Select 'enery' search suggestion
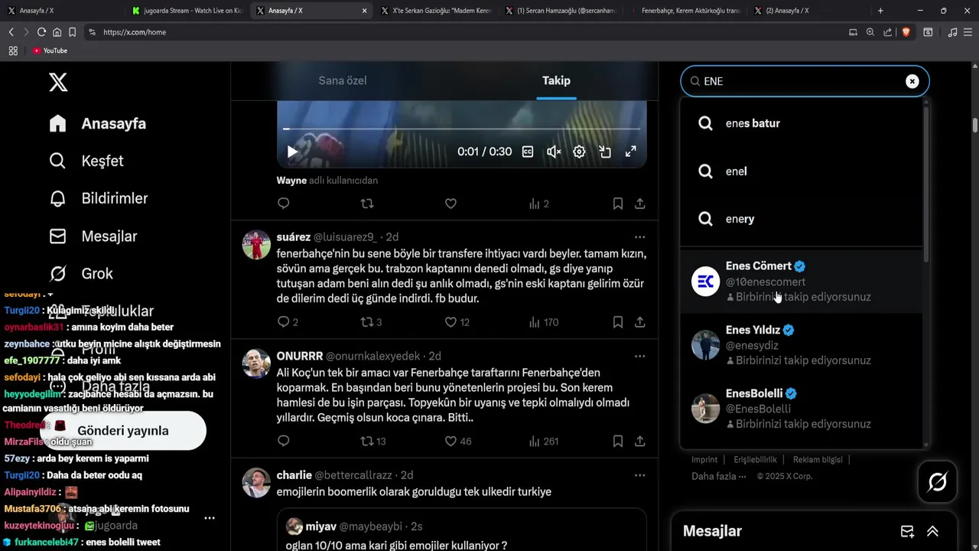979x551 pixels. 801,219
